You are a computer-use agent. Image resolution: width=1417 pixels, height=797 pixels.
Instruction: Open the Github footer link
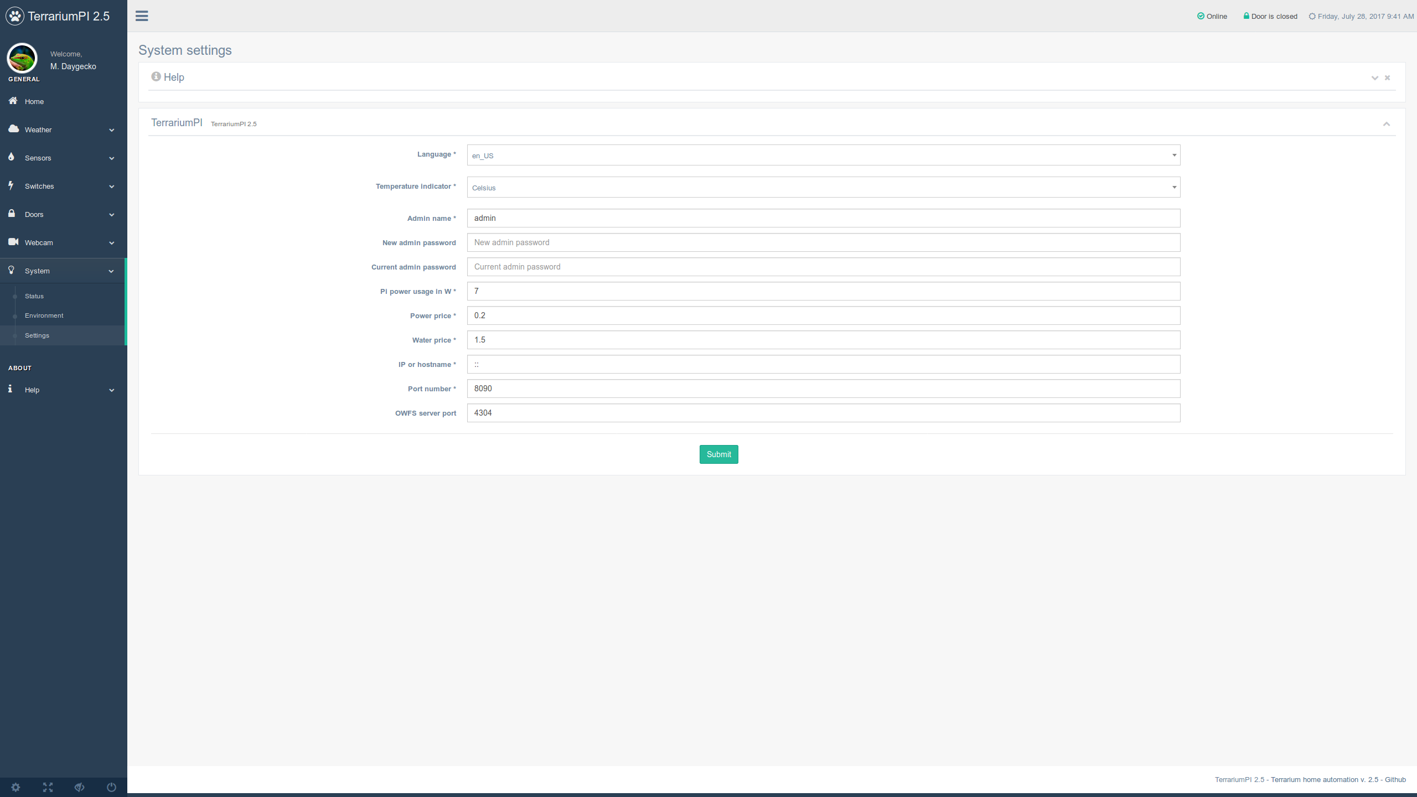[1395, 779]
